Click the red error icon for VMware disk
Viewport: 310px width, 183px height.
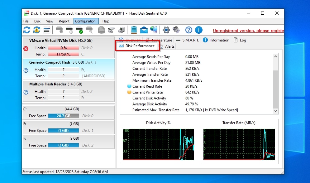coord(26,48)
